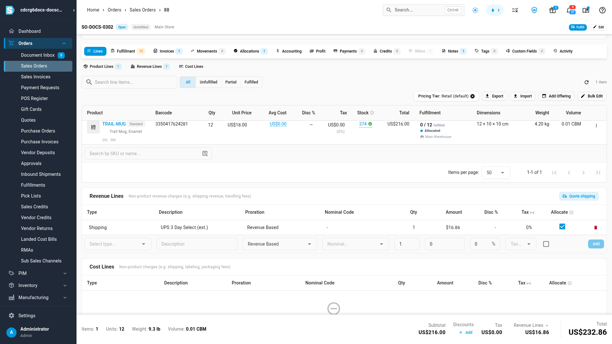The height and width of the screenshot is (344, 612).
Task: Expand the Revenue Lines total breakdown
Action: click(531, 325)
